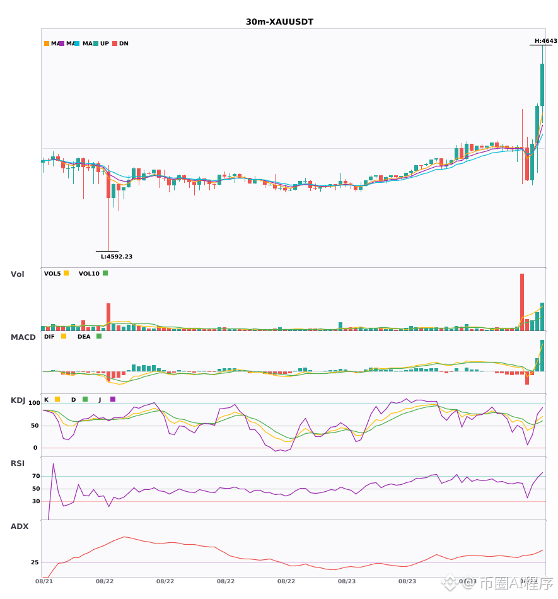Click the 08/21 date label
The image size is (558, 599).
click(x=44, y=581)
